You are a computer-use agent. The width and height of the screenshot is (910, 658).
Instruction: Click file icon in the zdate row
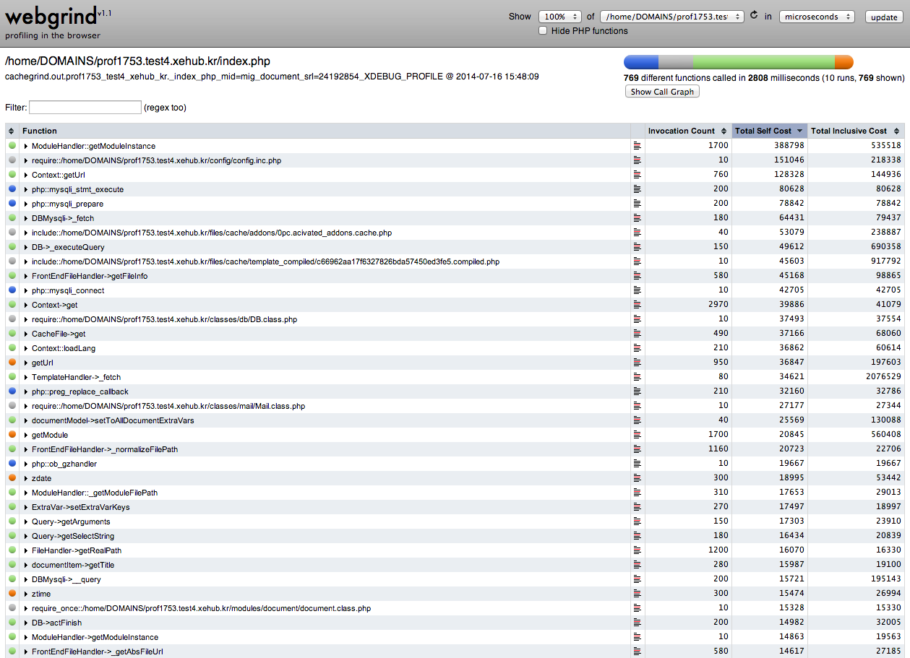pos(637,478)
